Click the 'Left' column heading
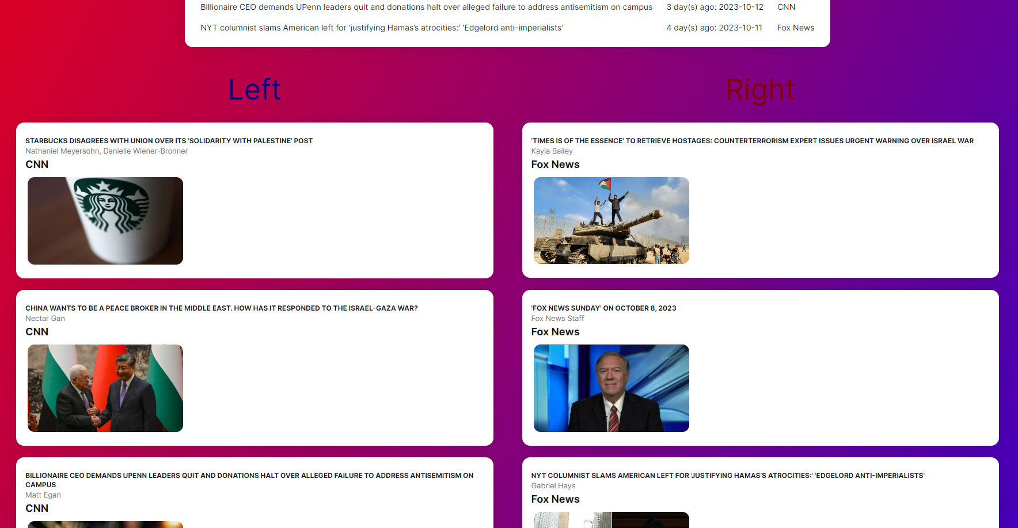1018x528 pixels. (254, 90)
